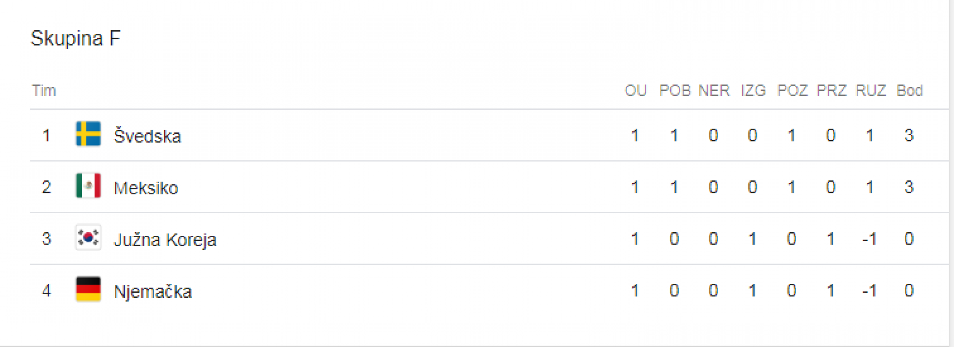The height and width of the screenshot is (347, 954).
Task: Select the Njemačka team name
Action: [x=153, y=291]
